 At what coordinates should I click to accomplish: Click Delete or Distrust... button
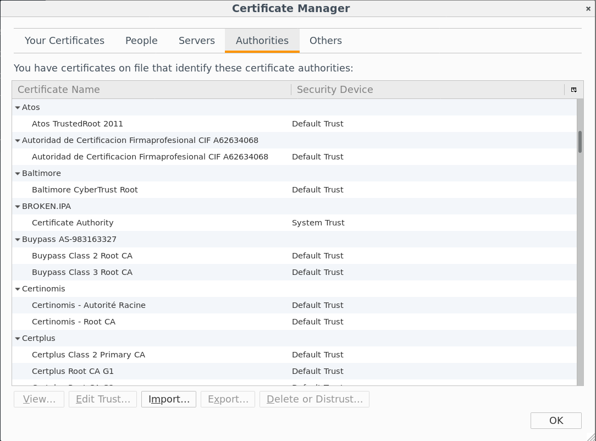tap(314, 399)
